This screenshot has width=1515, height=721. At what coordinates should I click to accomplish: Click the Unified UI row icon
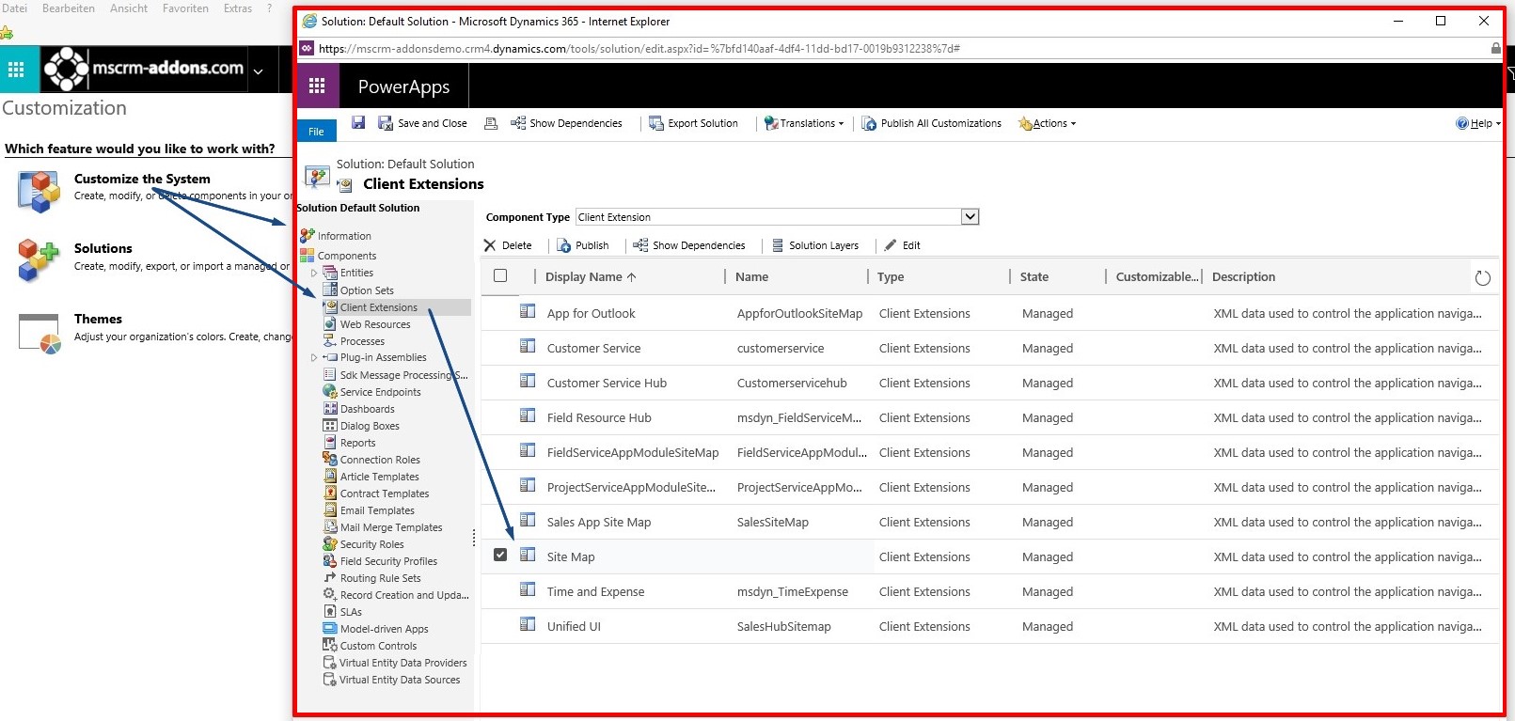click(x=528, y=624)
